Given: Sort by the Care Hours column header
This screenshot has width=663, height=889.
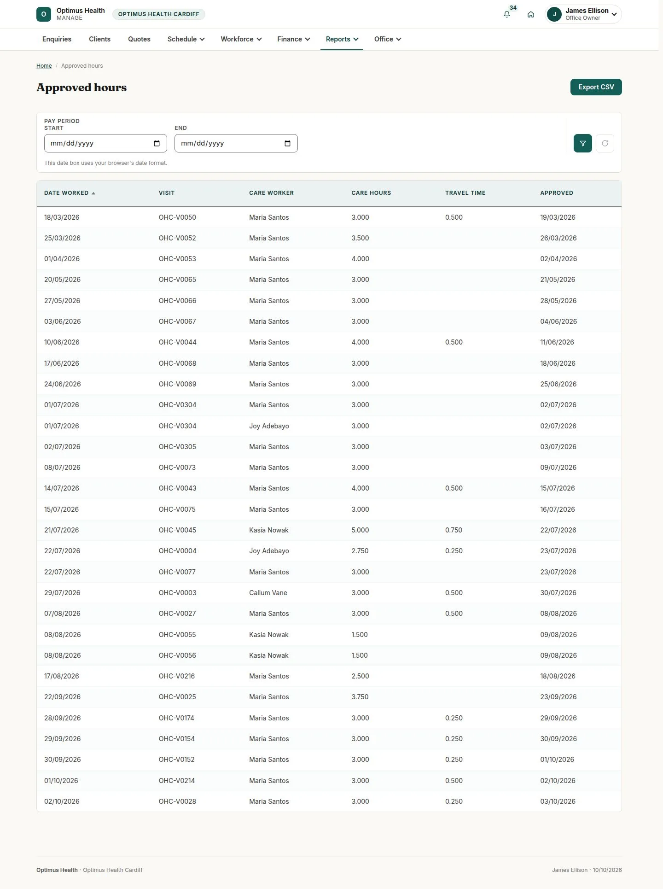Looking at the screenshot, I should 371,193.
